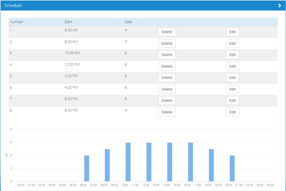The height and width of the screenshot is (191, 286).
Task: Select the chart bar at 12:00
Action: click(149, 162)
